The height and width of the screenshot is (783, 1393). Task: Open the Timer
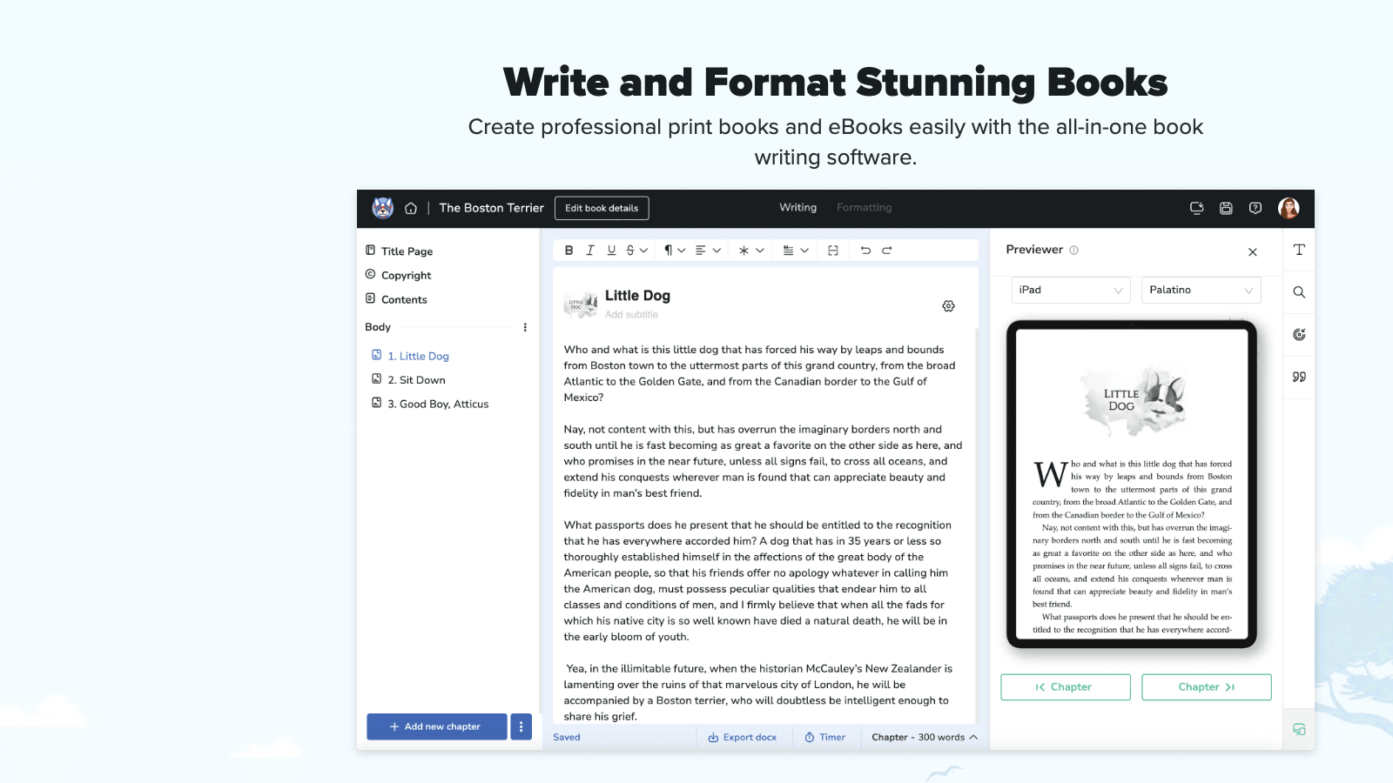tap(824, 737)
